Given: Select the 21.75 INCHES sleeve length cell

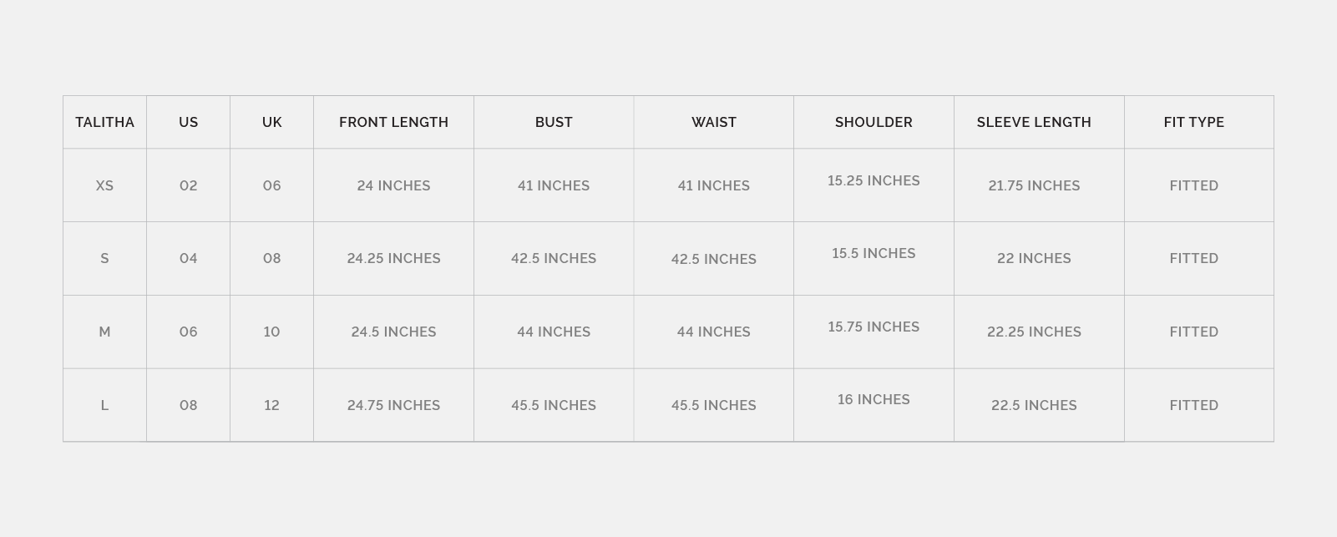Looking at the screenshot, I should tap(1034, 186).
